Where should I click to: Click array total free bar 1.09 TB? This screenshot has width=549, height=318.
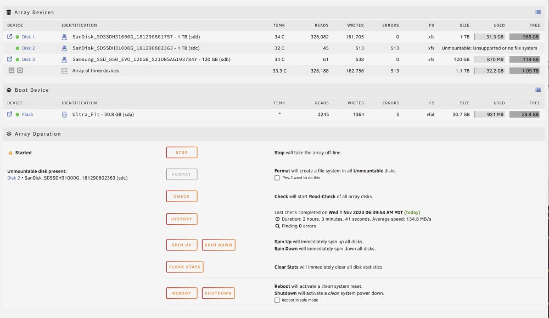pos(524,71)
